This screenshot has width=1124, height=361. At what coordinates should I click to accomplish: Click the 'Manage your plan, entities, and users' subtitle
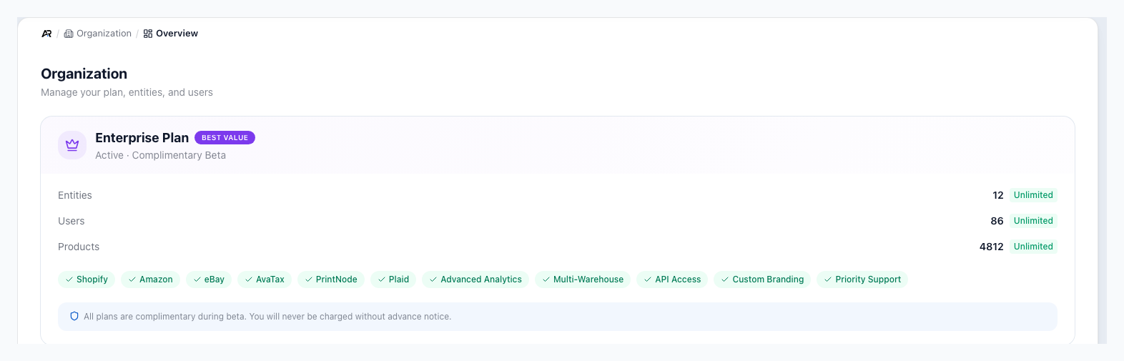click(x=127, y=92)
